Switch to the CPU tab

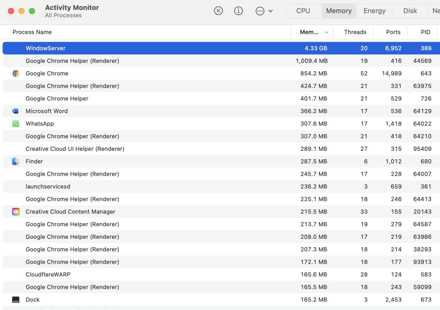303,11
